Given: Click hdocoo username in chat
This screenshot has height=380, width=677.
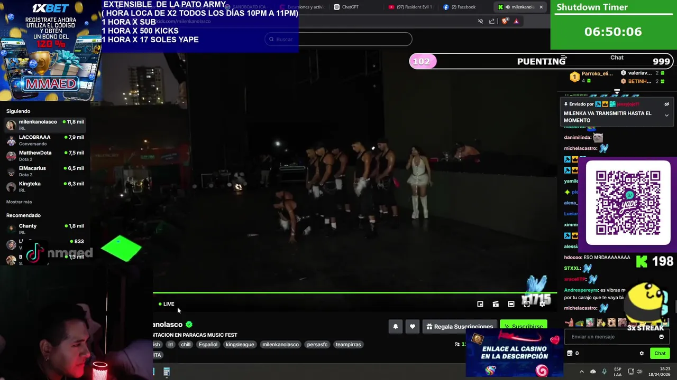Looking at the screenshot, I should [x=572, y=258].
